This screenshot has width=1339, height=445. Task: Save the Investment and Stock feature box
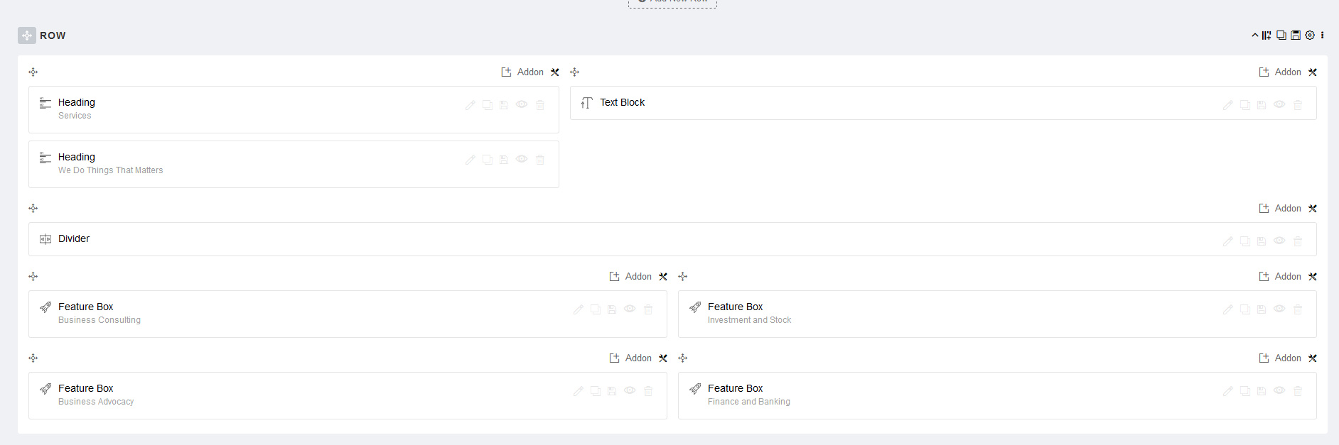coord(1262,309)
